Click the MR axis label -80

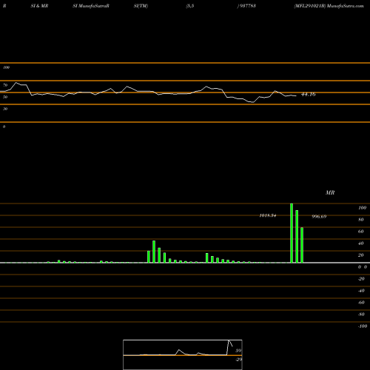click(x=361, y=314)
